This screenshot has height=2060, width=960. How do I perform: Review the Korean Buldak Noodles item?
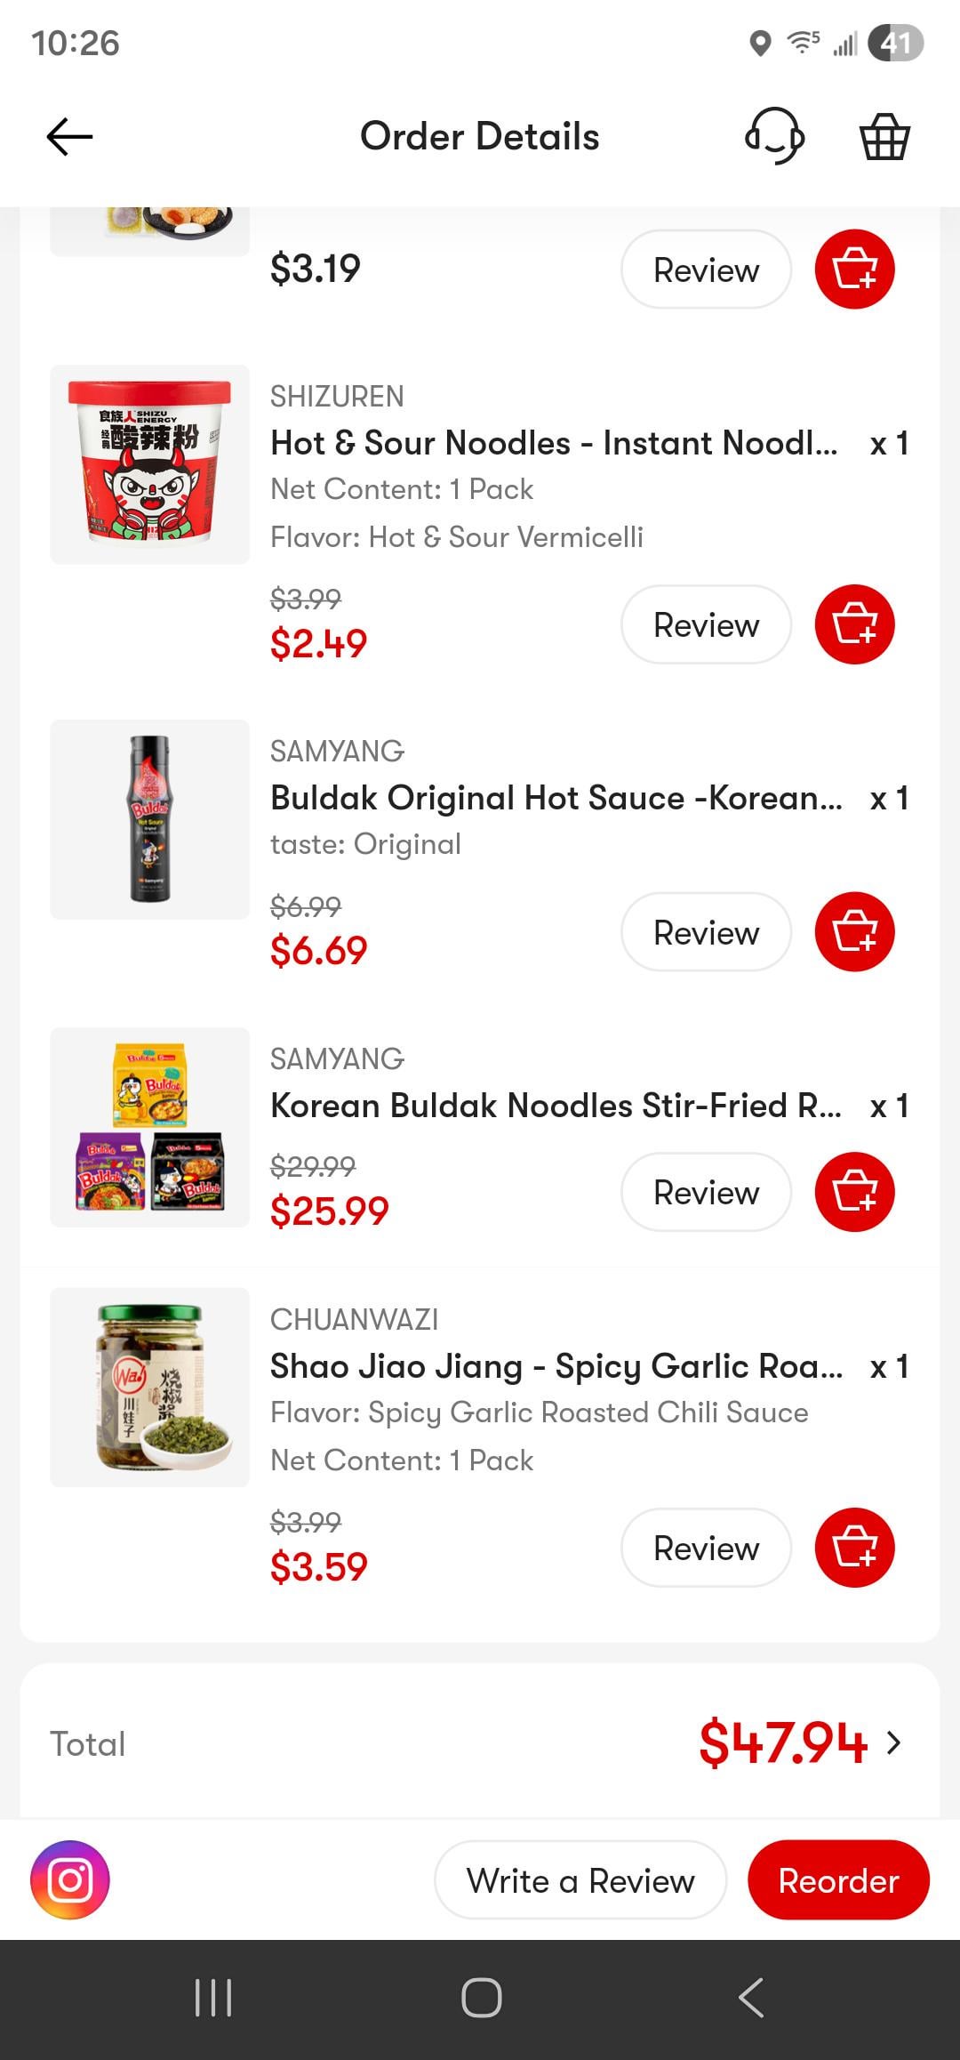coord(706,1192)
